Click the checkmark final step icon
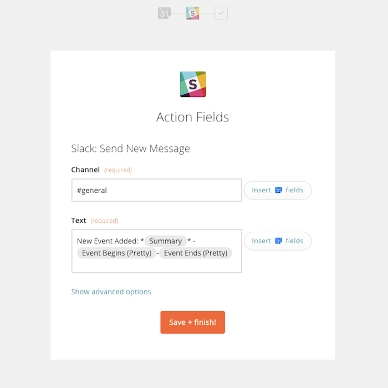The height and width of the screenshot is (388, 388). (221, 13)
